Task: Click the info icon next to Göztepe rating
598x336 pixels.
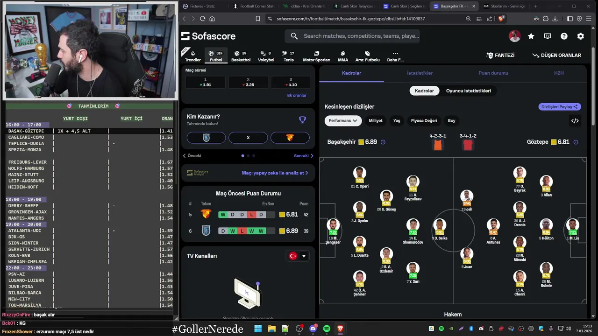Action: click(x=576, y=142)
